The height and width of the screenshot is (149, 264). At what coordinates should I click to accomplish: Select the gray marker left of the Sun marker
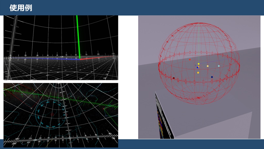tap(195, 65)
